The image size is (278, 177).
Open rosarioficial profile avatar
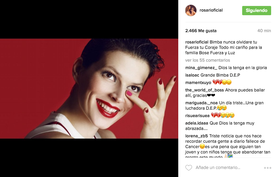[x=191, y=10]
